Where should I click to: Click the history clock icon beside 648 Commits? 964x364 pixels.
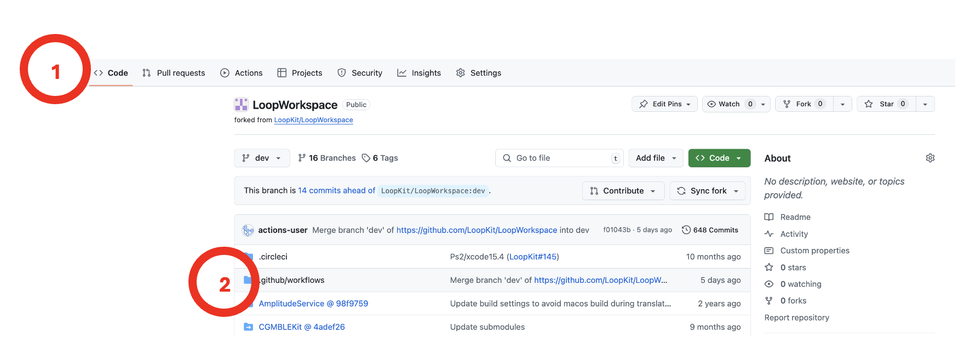coord(686,230)
